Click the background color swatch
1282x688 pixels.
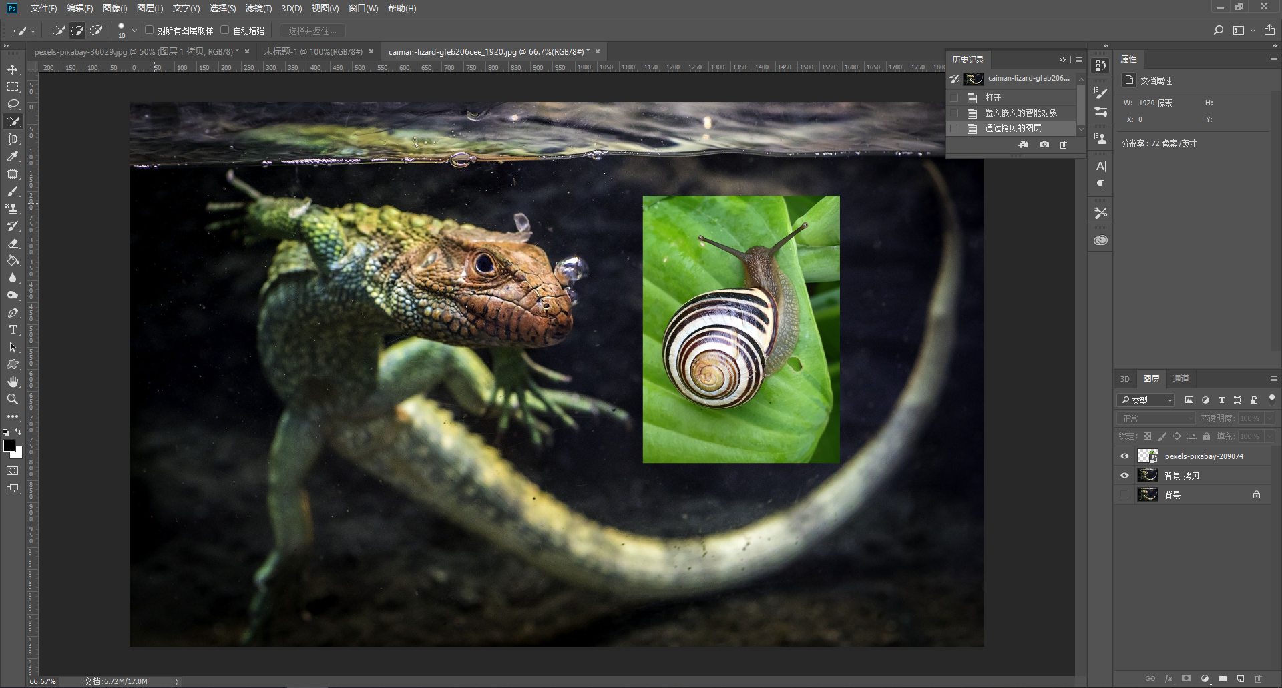pos(18,454)
